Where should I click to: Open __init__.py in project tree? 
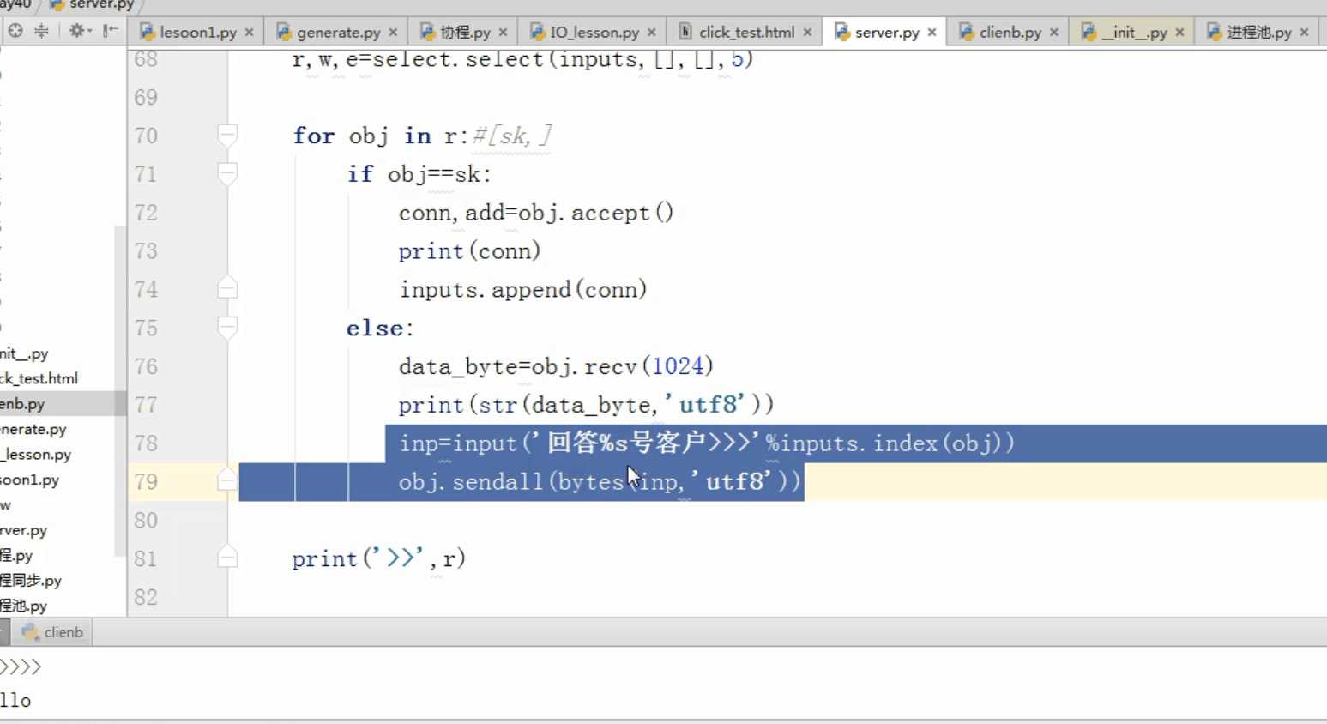point(24,353)
